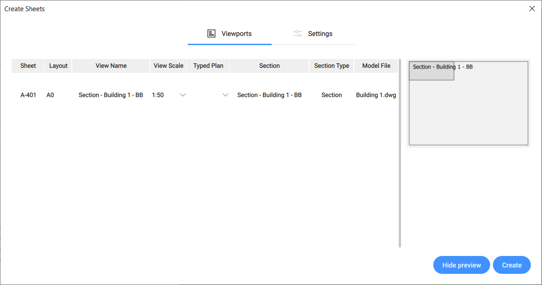This screenshot has width=542, height=285.
Task: Click the Section Type column header
Action: (x=331, y=66)
